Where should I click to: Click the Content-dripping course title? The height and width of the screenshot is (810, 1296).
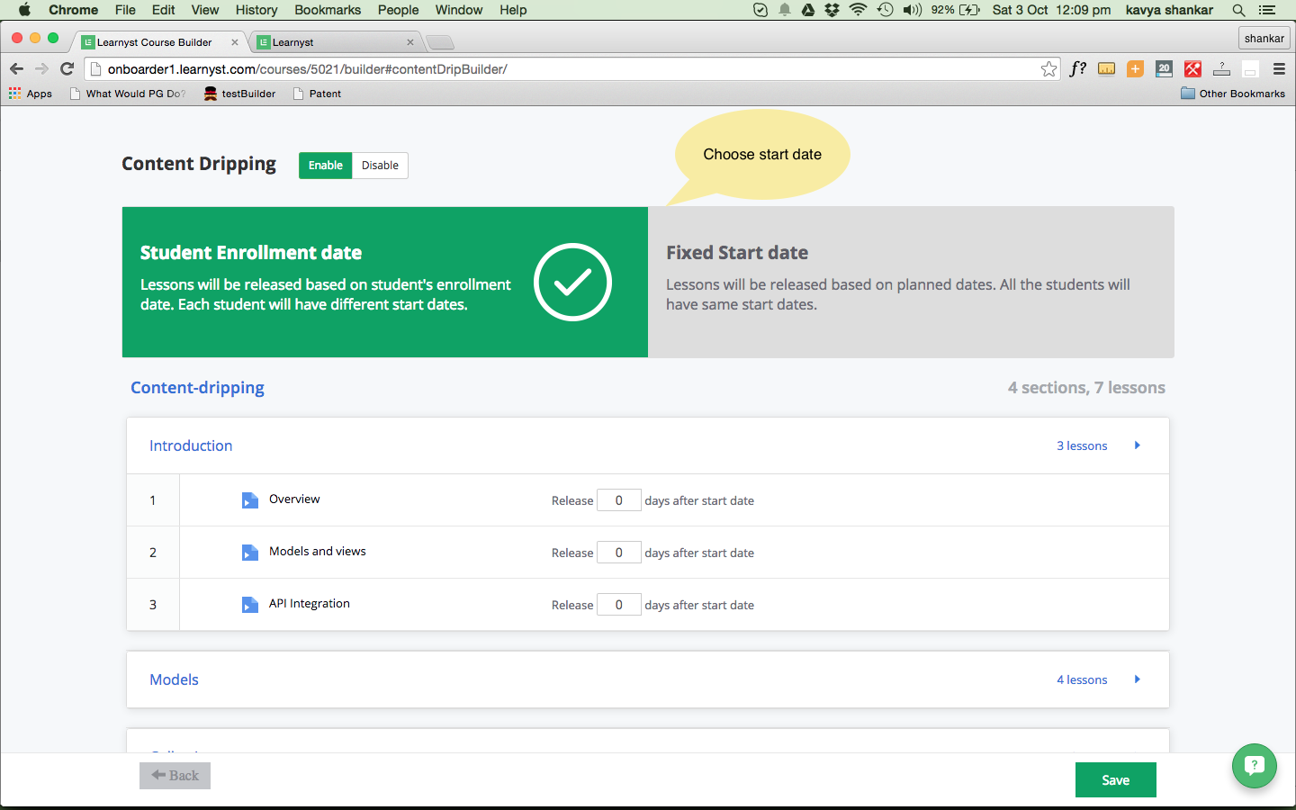click(x=197, y=388)
